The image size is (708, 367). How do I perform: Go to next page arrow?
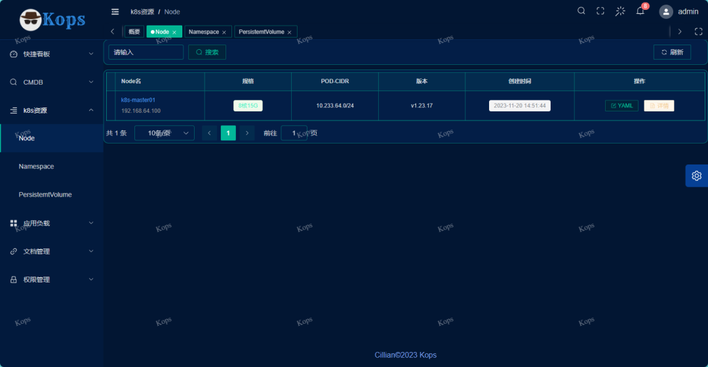pos(247,133)
